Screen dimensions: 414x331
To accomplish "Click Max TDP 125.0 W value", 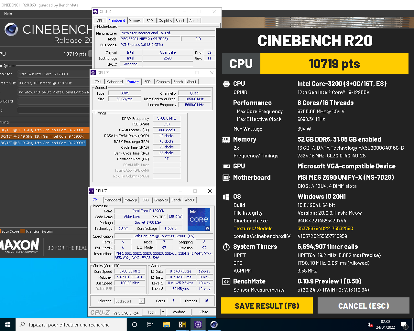I will click(175, 217).
